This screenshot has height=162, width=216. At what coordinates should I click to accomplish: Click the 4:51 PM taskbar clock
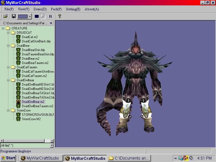(x=204, y=158)
